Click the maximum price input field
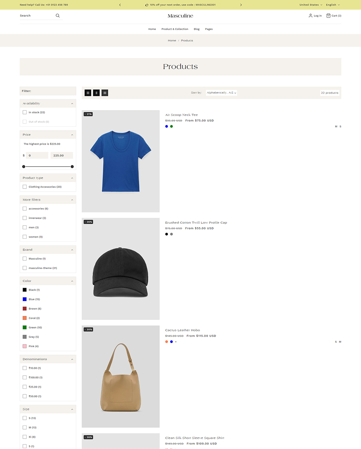This screenshot has width=361, height=449. [62, 155]
